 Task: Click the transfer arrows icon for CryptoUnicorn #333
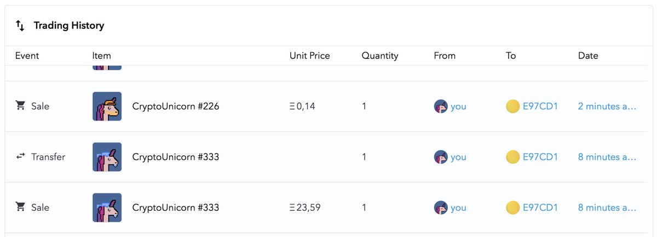coord(20,157)
